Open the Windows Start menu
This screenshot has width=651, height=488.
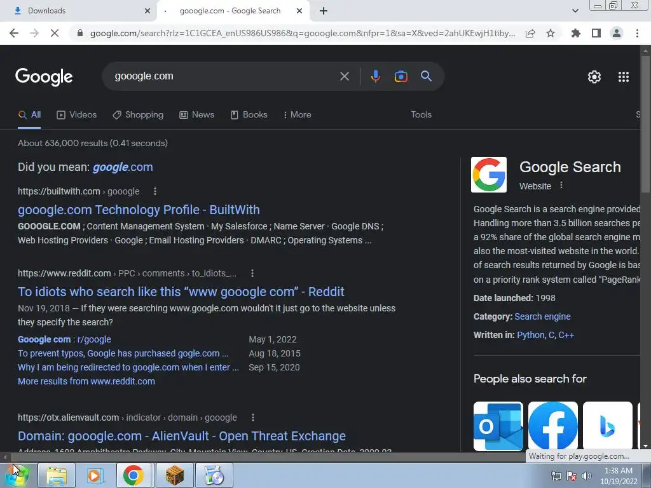17,475
